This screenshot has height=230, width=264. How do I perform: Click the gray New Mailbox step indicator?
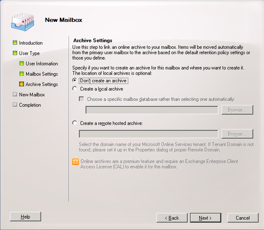click(x=15, y=94)
